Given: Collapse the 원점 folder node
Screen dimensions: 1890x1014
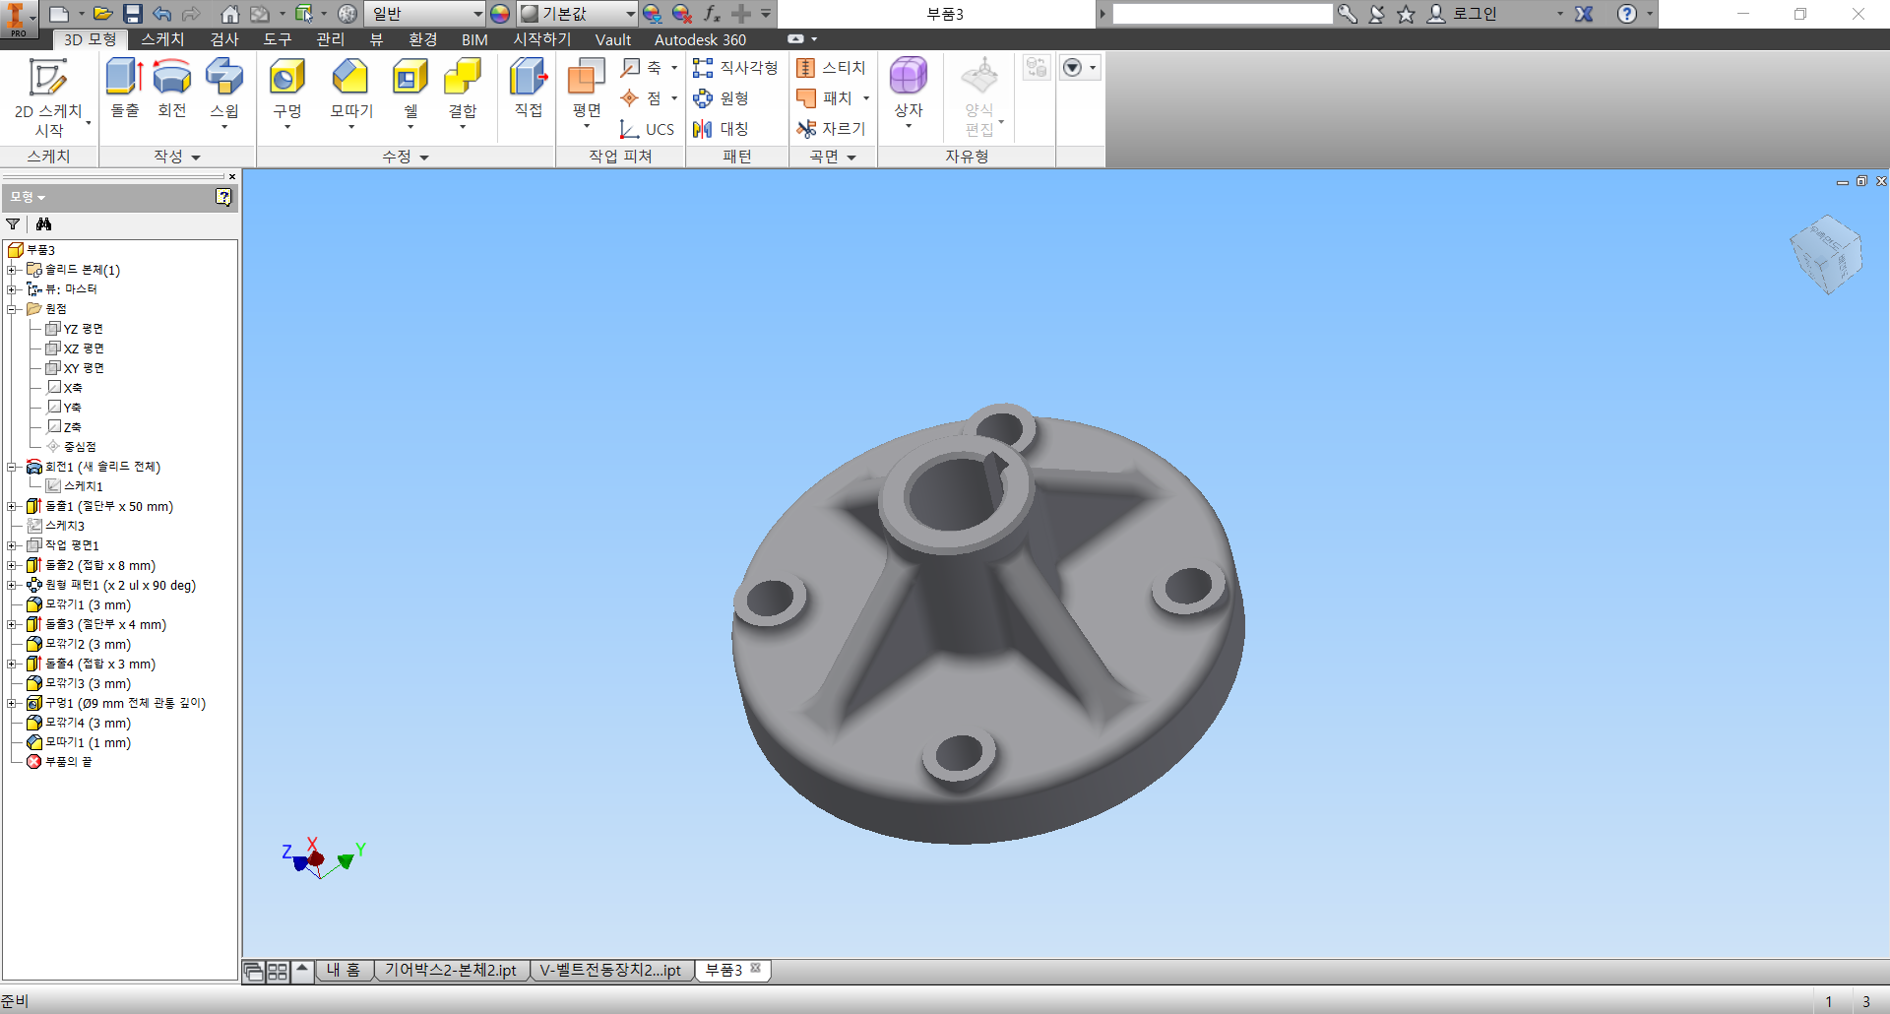Looking at the screenshot, I should (12, 309).
